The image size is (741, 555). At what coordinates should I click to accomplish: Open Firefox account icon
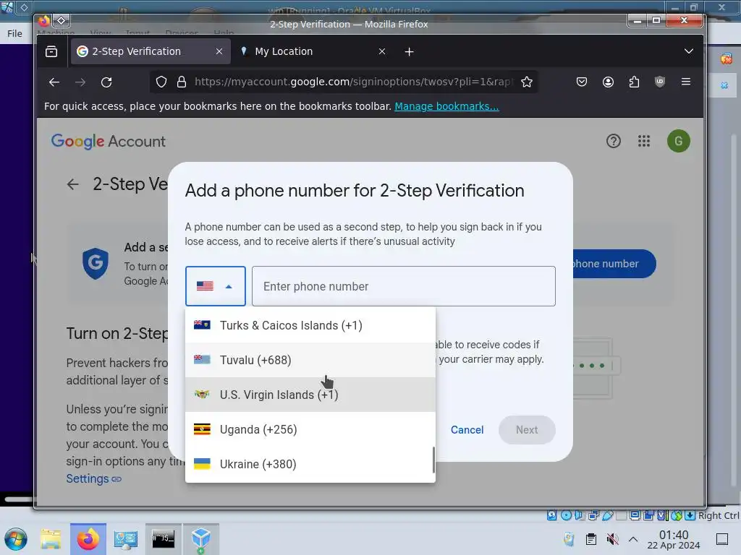click(x=608, y=82)
